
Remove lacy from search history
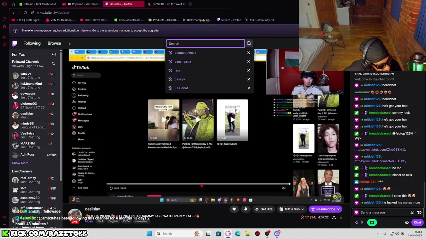coord(249,70)
